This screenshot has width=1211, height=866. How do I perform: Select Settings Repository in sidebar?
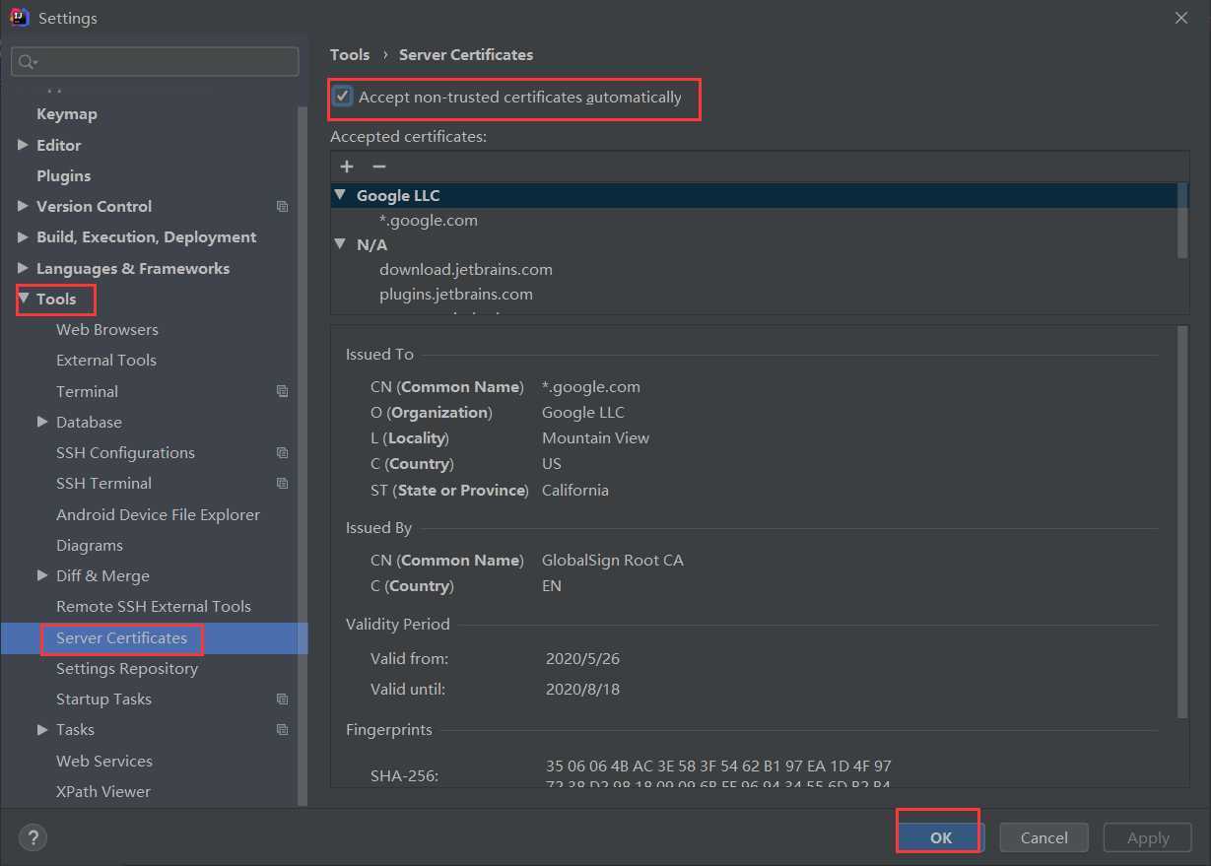[x=126, y=669]
